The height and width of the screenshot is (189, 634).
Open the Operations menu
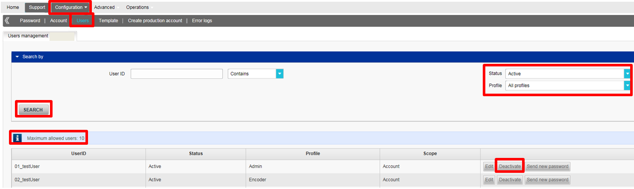tap(138, 7)
